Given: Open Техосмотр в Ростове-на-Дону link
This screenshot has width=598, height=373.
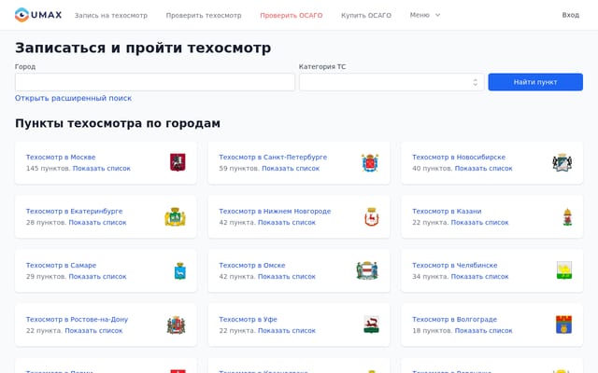Looking at the screenshot, I should 77,319.
